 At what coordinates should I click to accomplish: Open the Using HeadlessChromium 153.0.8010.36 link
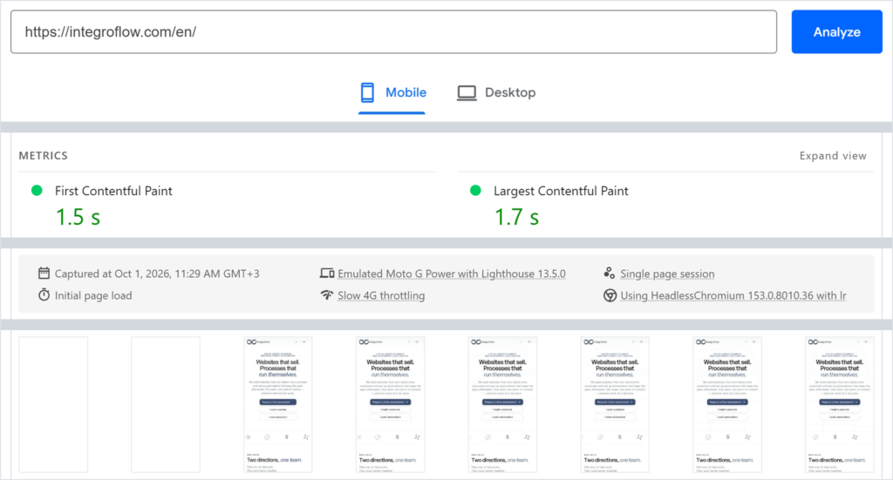(x=733, y=295)
